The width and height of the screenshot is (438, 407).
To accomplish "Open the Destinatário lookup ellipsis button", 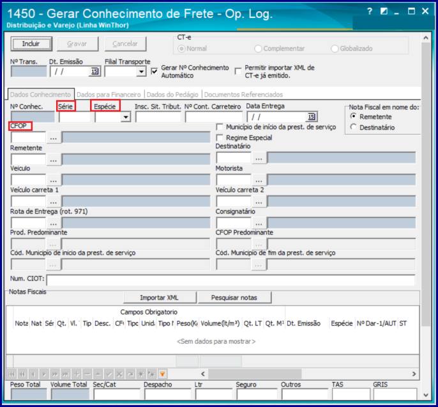I will tap(259, 158).
